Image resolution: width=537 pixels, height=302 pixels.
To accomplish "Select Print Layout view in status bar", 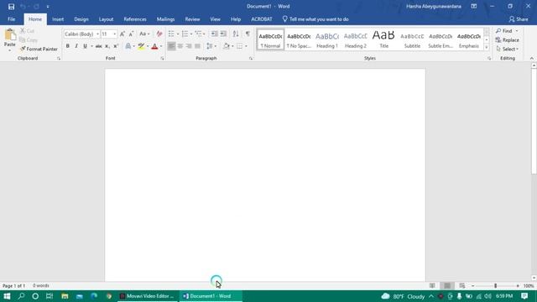I will (x=447, y=285).
